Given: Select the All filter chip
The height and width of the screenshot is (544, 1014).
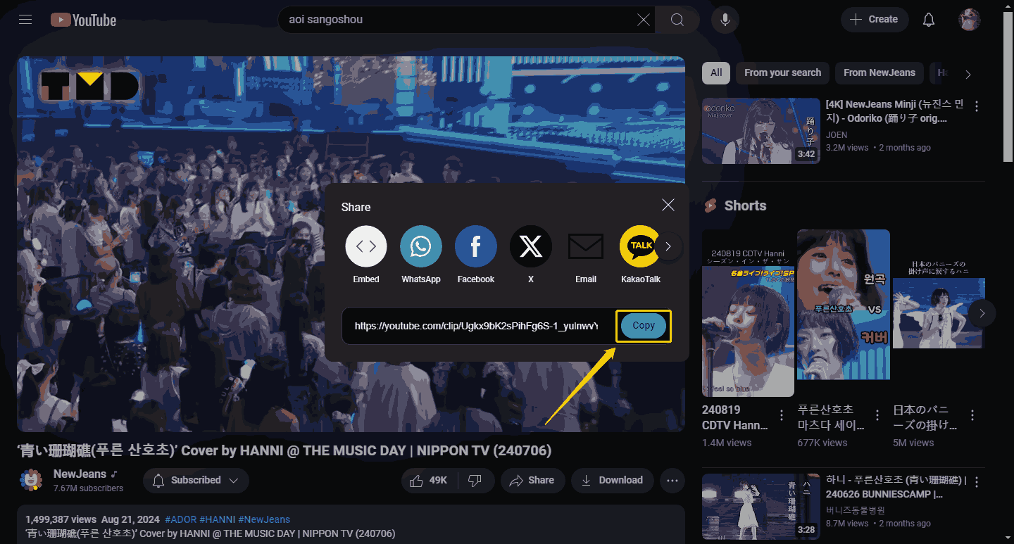Looking at the screenshot, I should 716,72.
